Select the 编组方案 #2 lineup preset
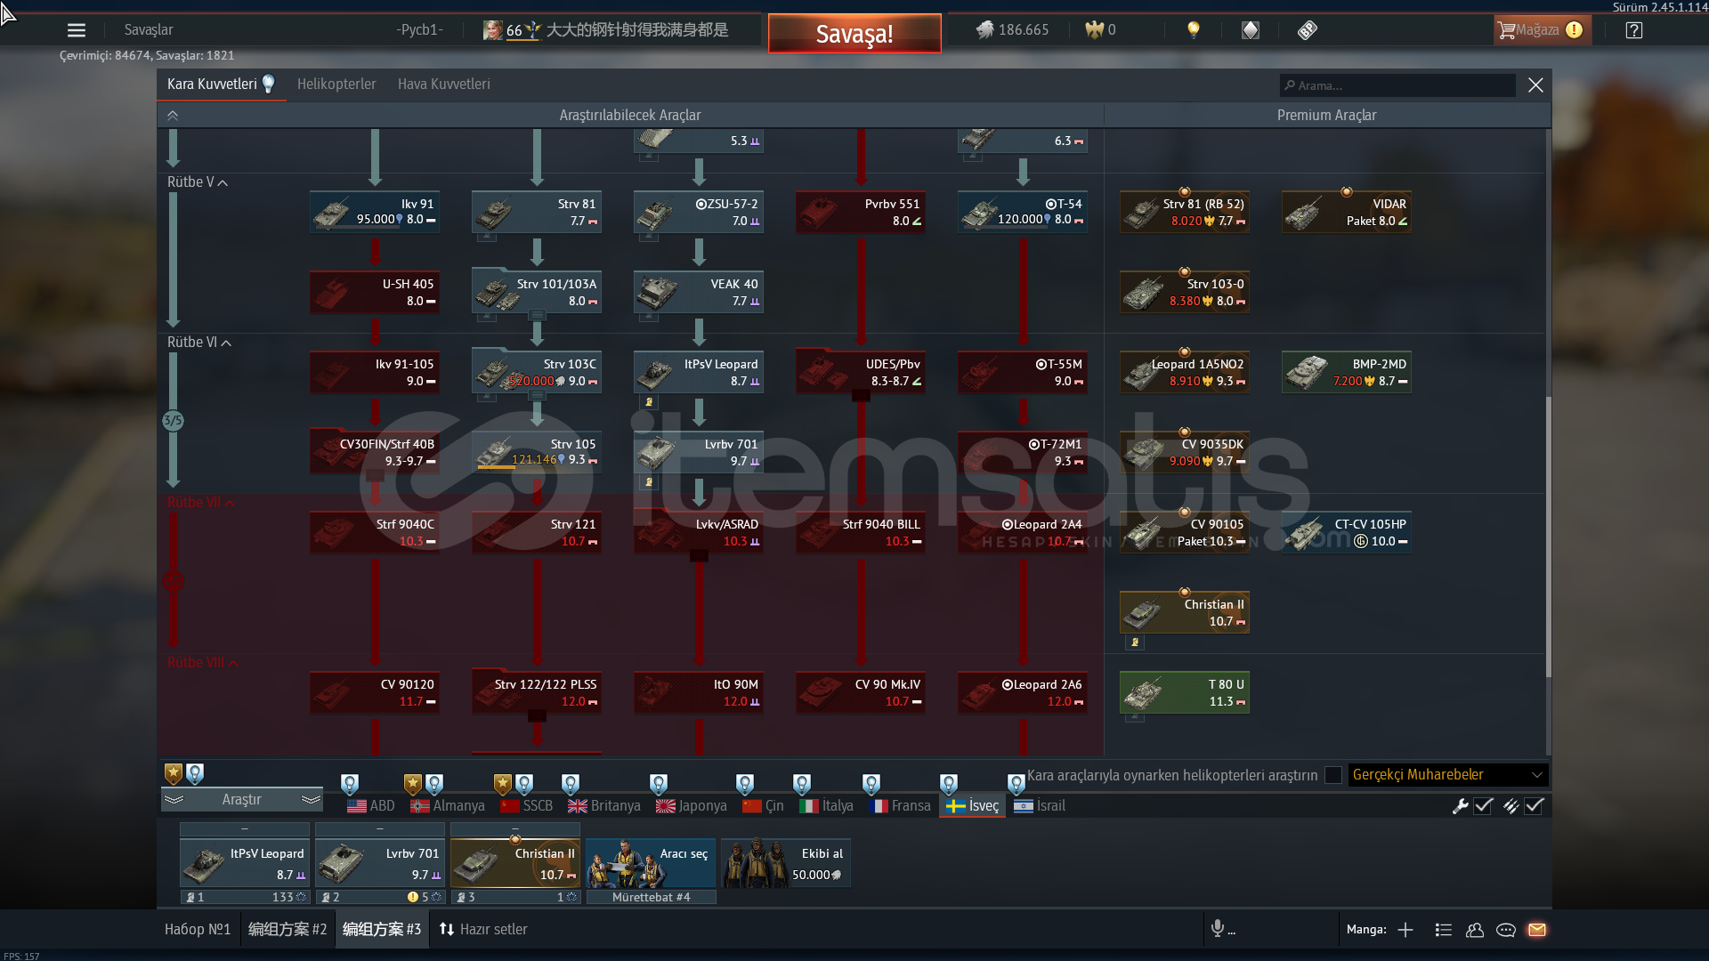Viewport: 1709px width, 961px height. pos(288,929)
